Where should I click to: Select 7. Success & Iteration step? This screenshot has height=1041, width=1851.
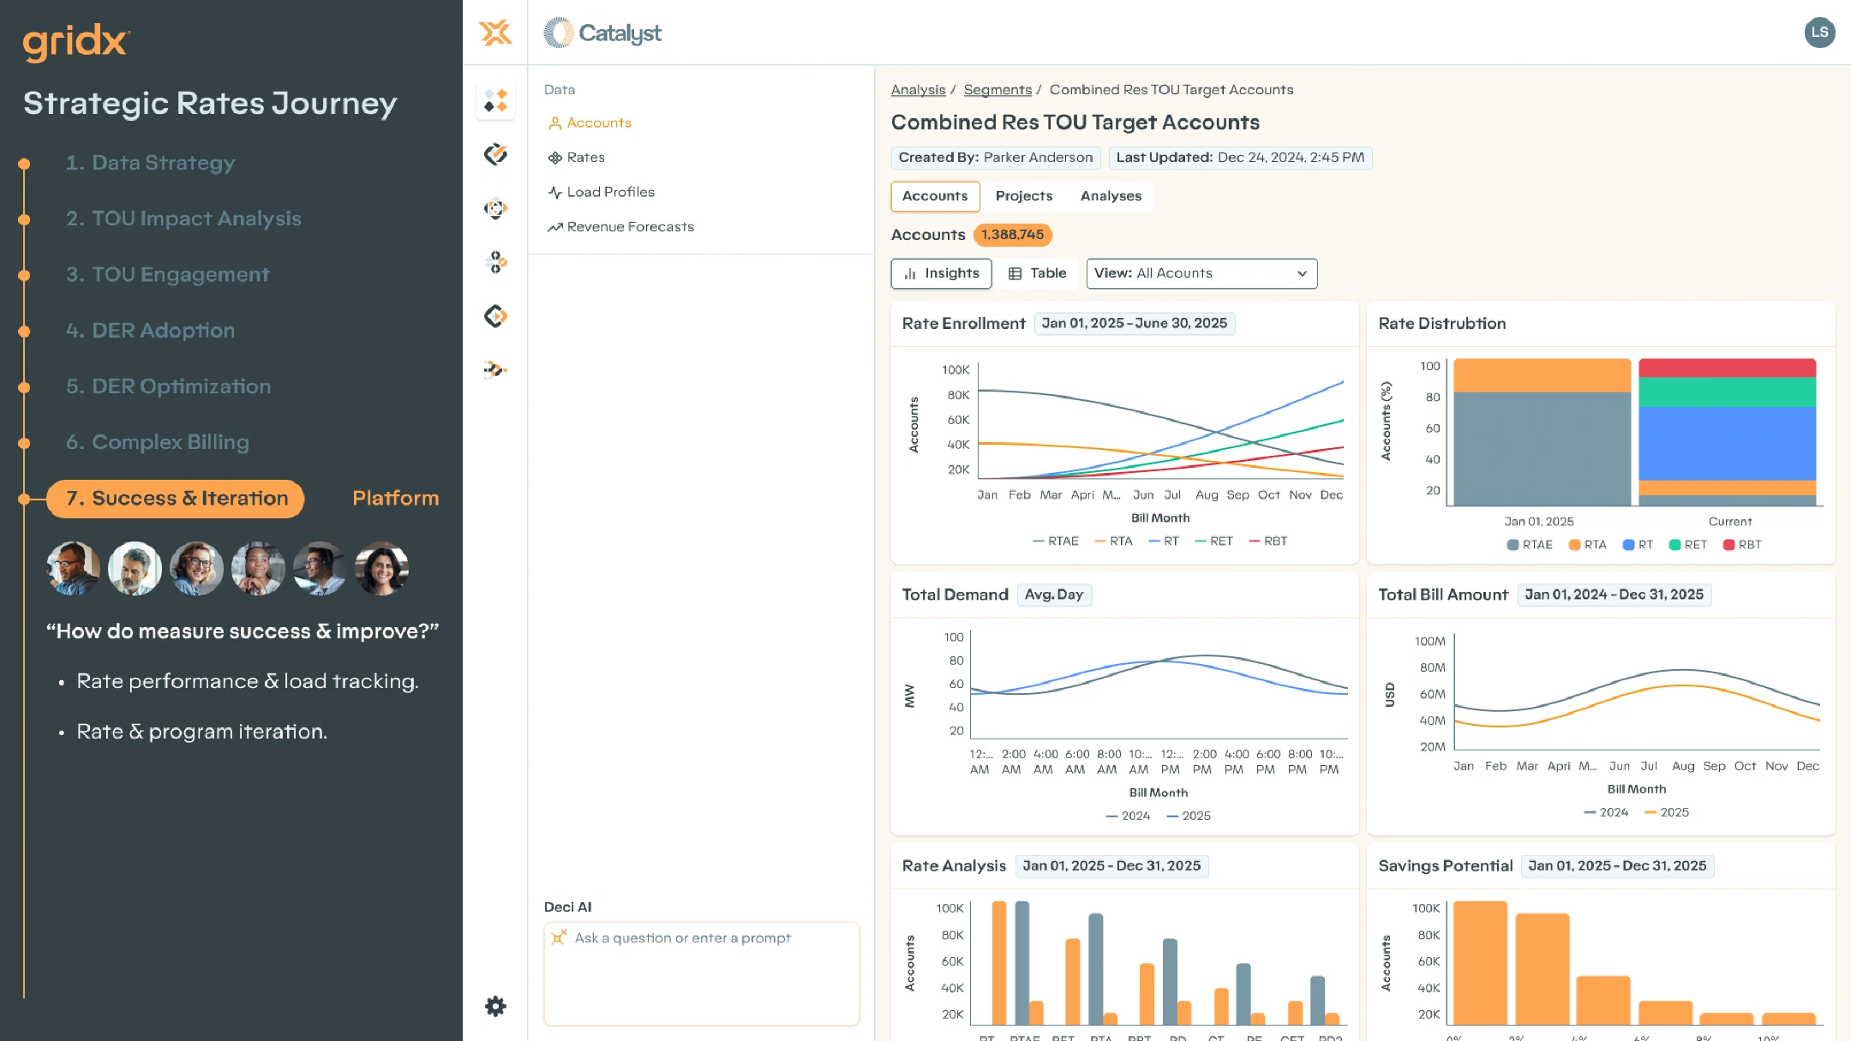[176, 499]
